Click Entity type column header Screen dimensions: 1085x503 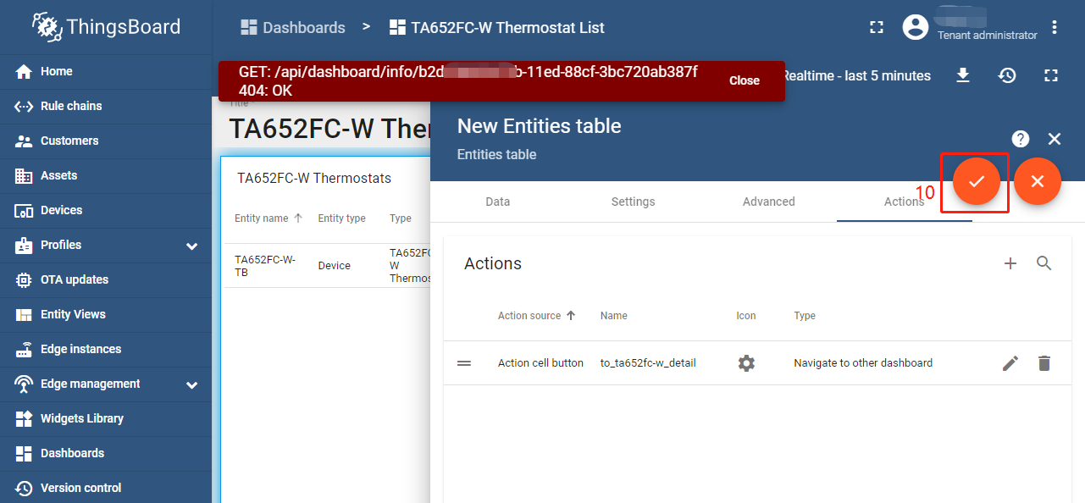(x=342, y=218)
